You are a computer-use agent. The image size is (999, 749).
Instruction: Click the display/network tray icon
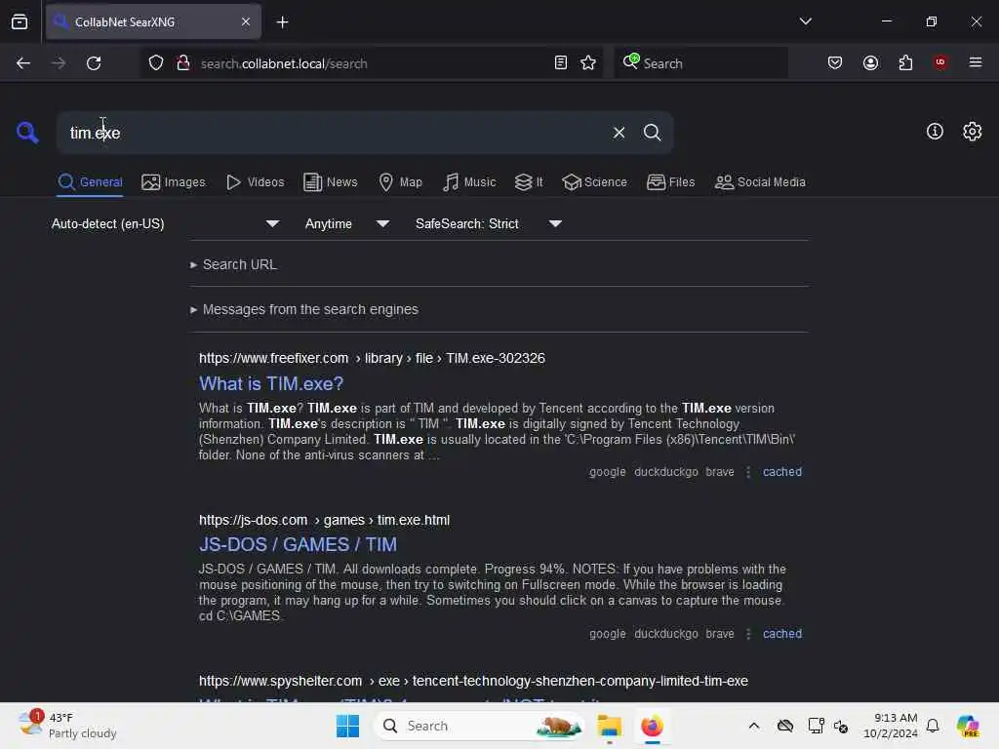pos(816,726)
